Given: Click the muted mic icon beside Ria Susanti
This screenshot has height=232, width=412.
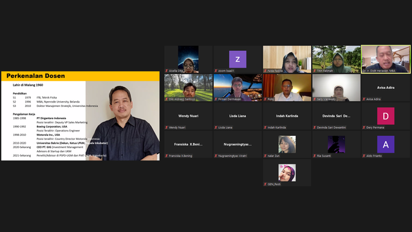Looking at the screenshot, I should (x=315, y=156).
